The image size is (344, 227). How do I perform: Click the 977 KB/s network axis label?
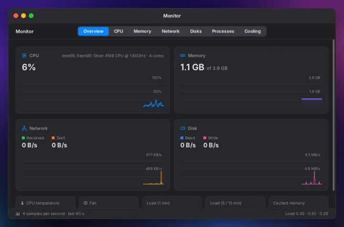coord(154,155)
